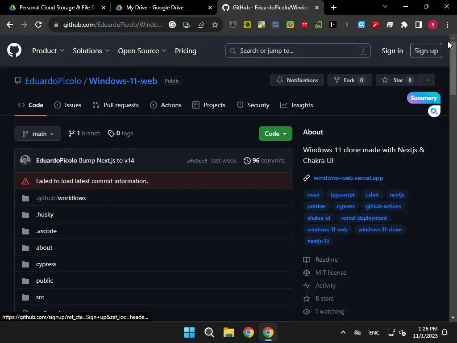
Task: Click EduardoPicolo's avatar in commit row
Action: pyautogui.click(x=25, y=160)
